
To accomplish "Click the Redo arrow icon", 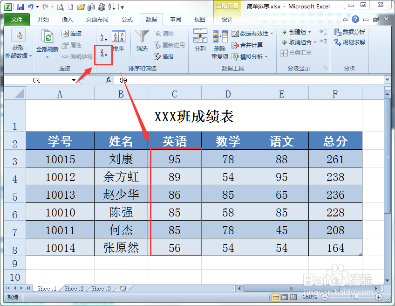I will tap(45, 7).
